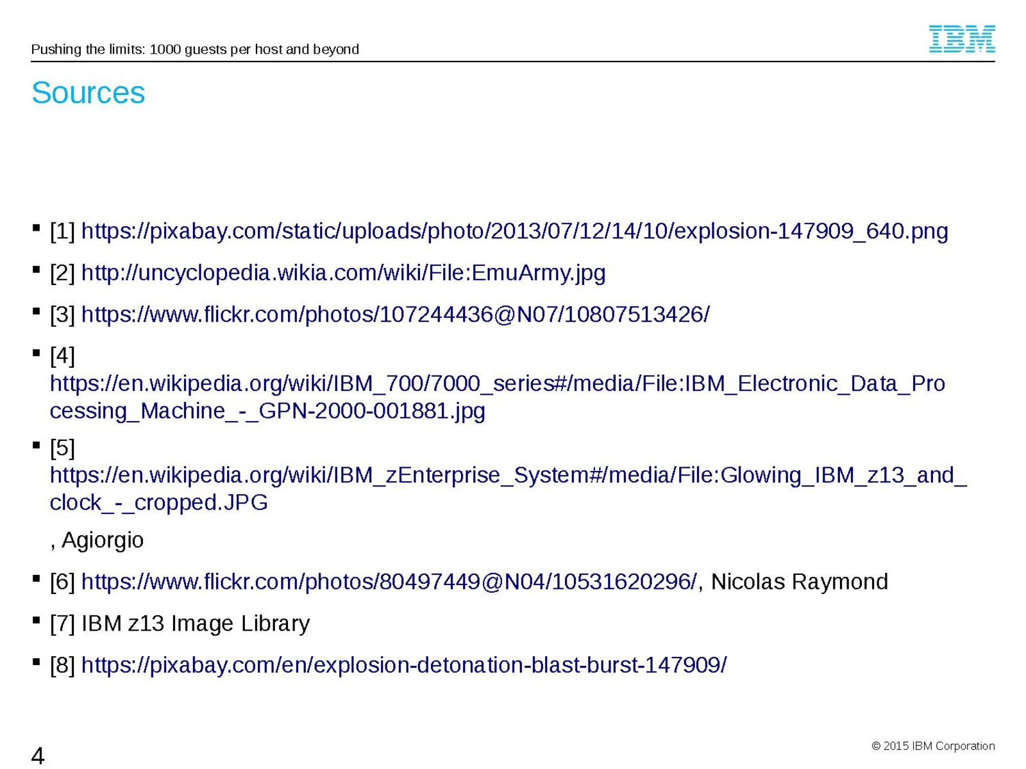This screenshot has width=1026, height=769.
Task: Open the uncyclopedia EmuArmy.jpg link
Action: click(x=343, y=273)
